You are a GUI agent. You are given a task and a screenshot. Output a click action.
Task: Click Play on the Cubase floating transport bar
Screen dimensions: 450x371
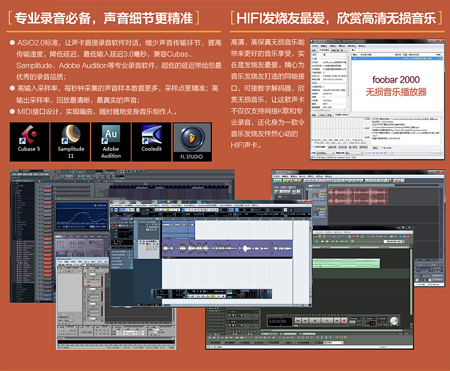pyautogui.click(x=218, y=296)
